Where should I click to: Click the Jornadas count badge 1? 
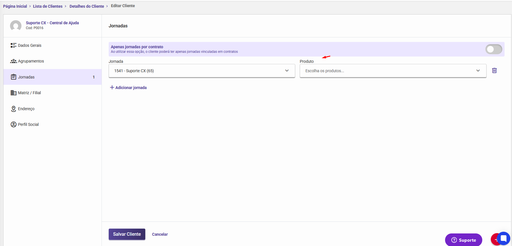tap(94, 77)
